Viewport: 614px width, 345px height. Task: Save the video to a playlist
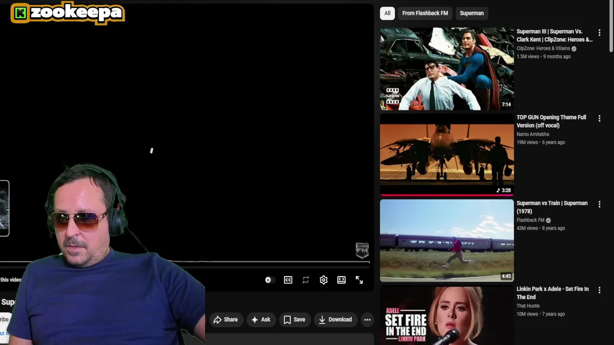click(x=294, y=320)
